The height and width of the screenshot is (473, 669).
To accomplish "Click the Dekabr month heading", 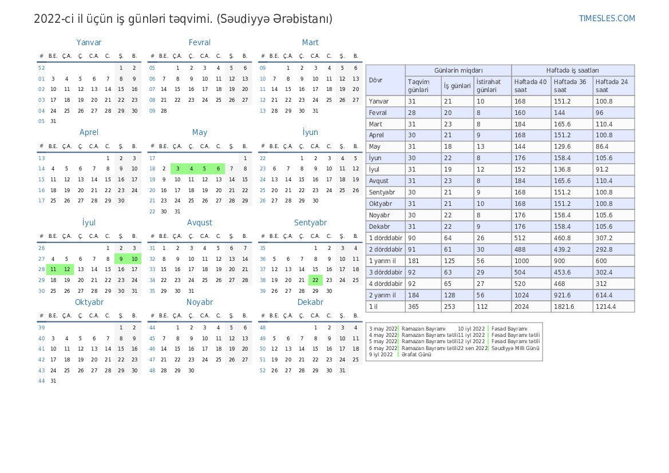I will (x=310, y=303).
